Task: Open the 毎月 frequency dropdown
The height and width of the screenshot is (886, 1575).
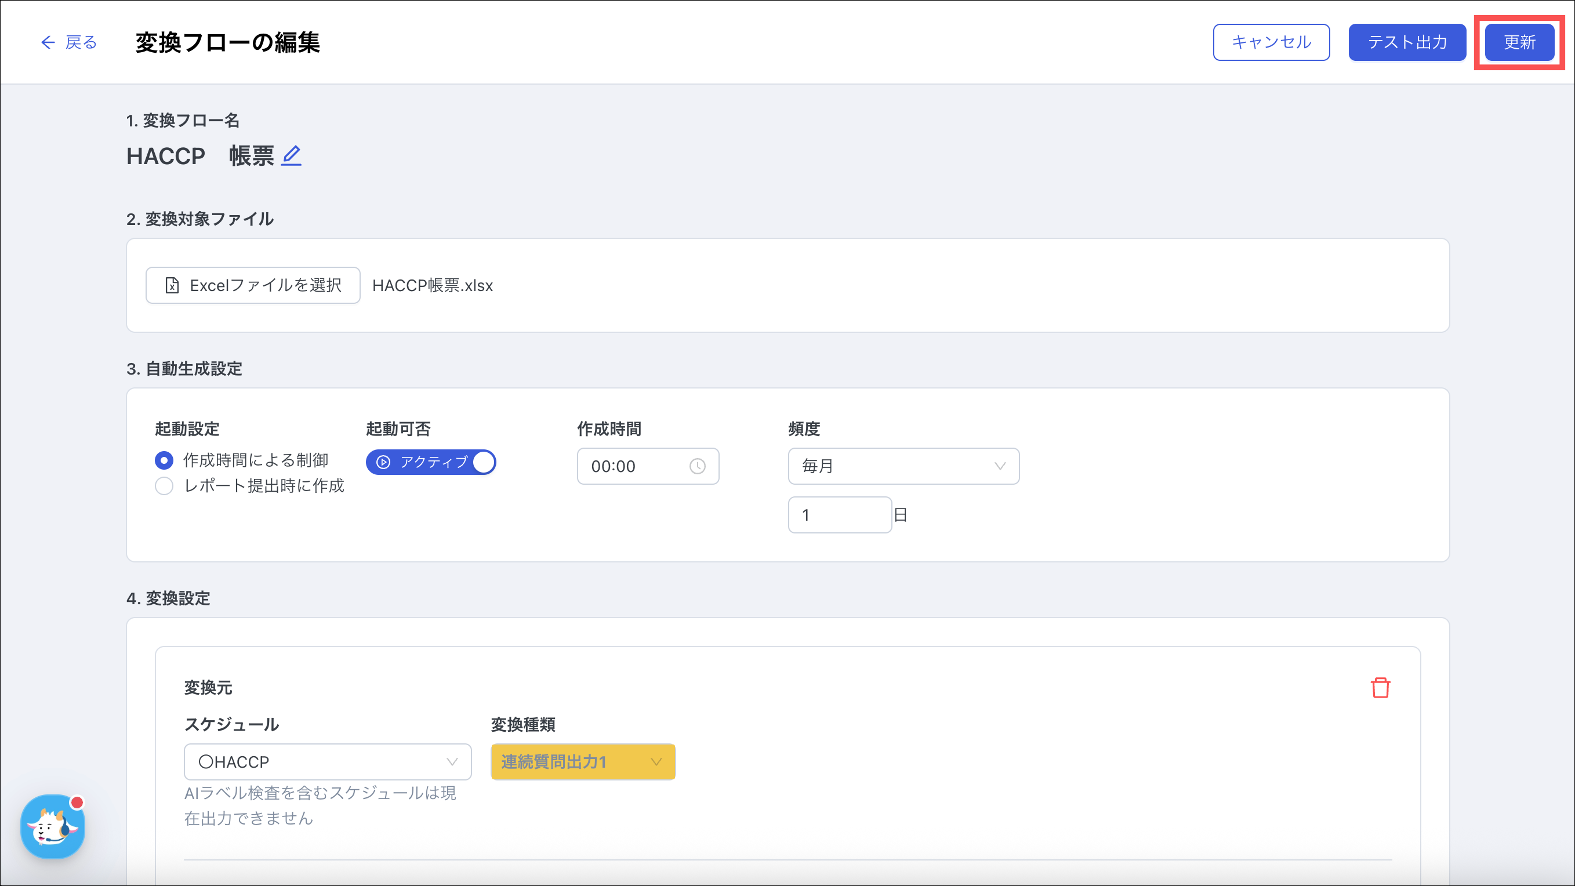Action: pyautogui.click(x=903, y=466)
